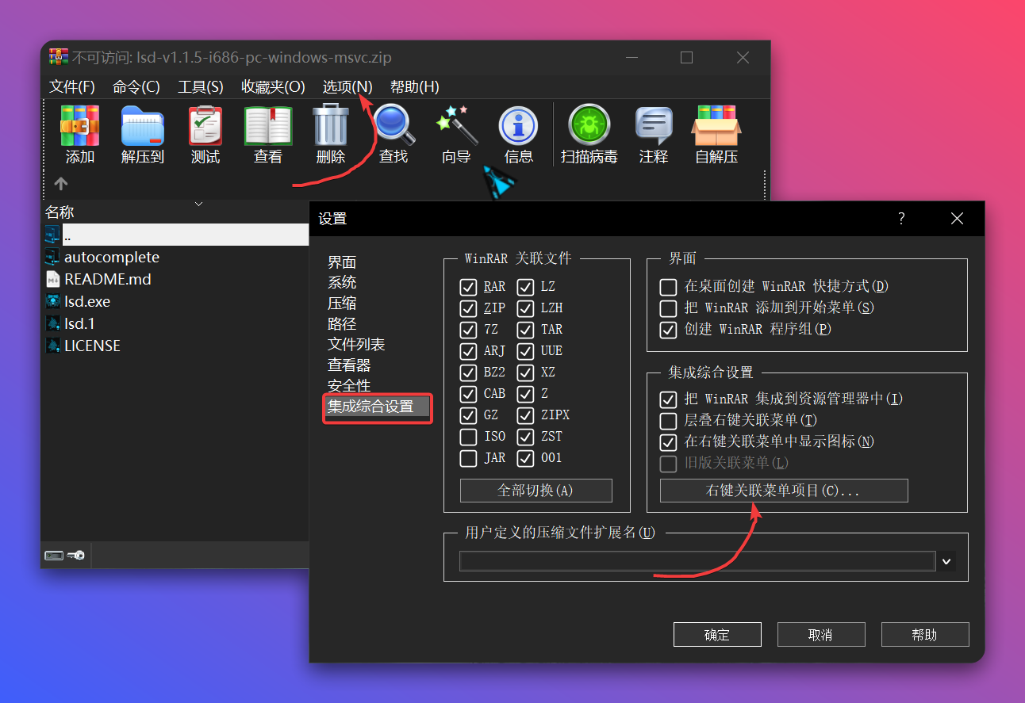Click the 右键关联菜单项目(C)... button
This screenshot has height=703, width=1025.
point(784,491)
